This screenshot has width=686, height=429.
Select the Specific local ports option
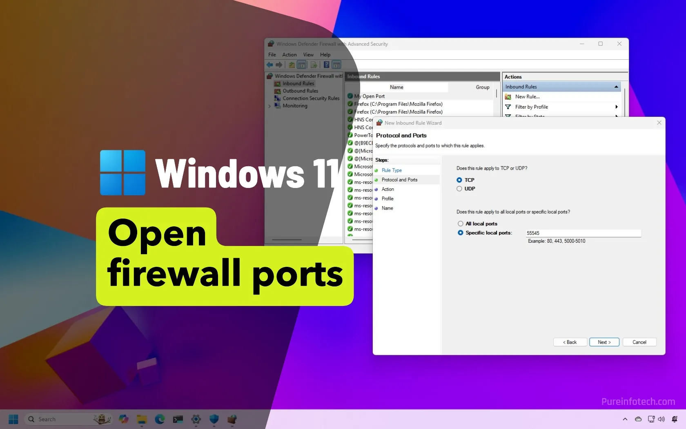pyautogui.click(x=461, y=232)
